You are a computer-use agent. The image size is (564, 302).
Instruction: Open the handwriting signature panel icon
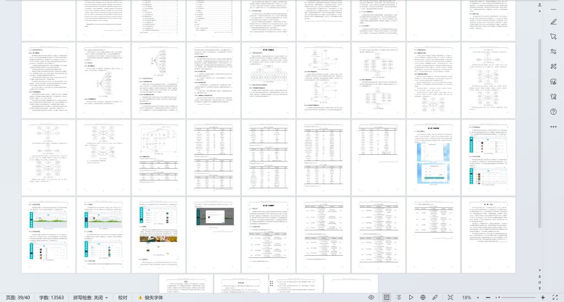point(553,82)
